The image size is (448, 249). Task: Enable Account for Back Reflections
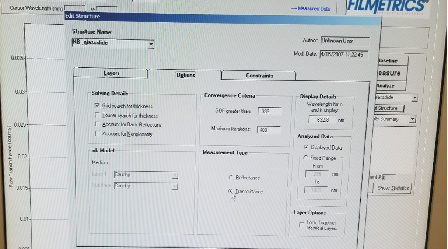(97, 124)
